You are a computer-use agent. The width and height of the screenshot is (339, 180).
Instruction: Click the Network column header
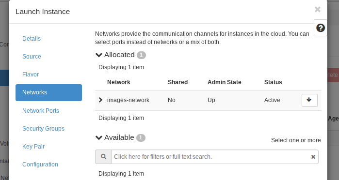(119, 82)
